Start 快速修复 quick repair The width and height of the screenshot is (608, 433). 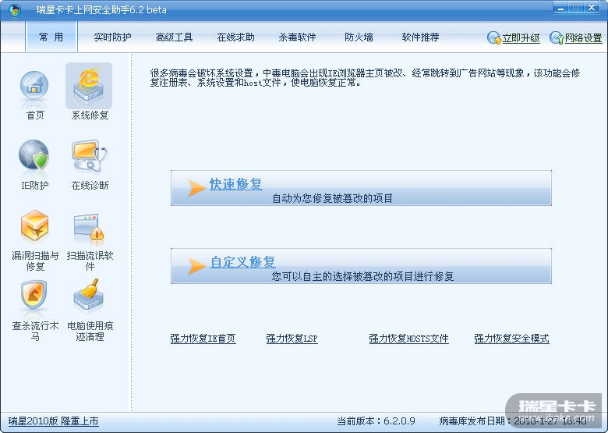235,184
